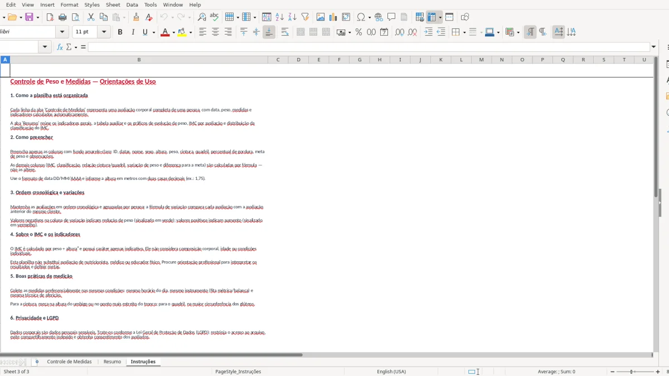Align text left
The image size is (669, 376).
coord(203,32)
